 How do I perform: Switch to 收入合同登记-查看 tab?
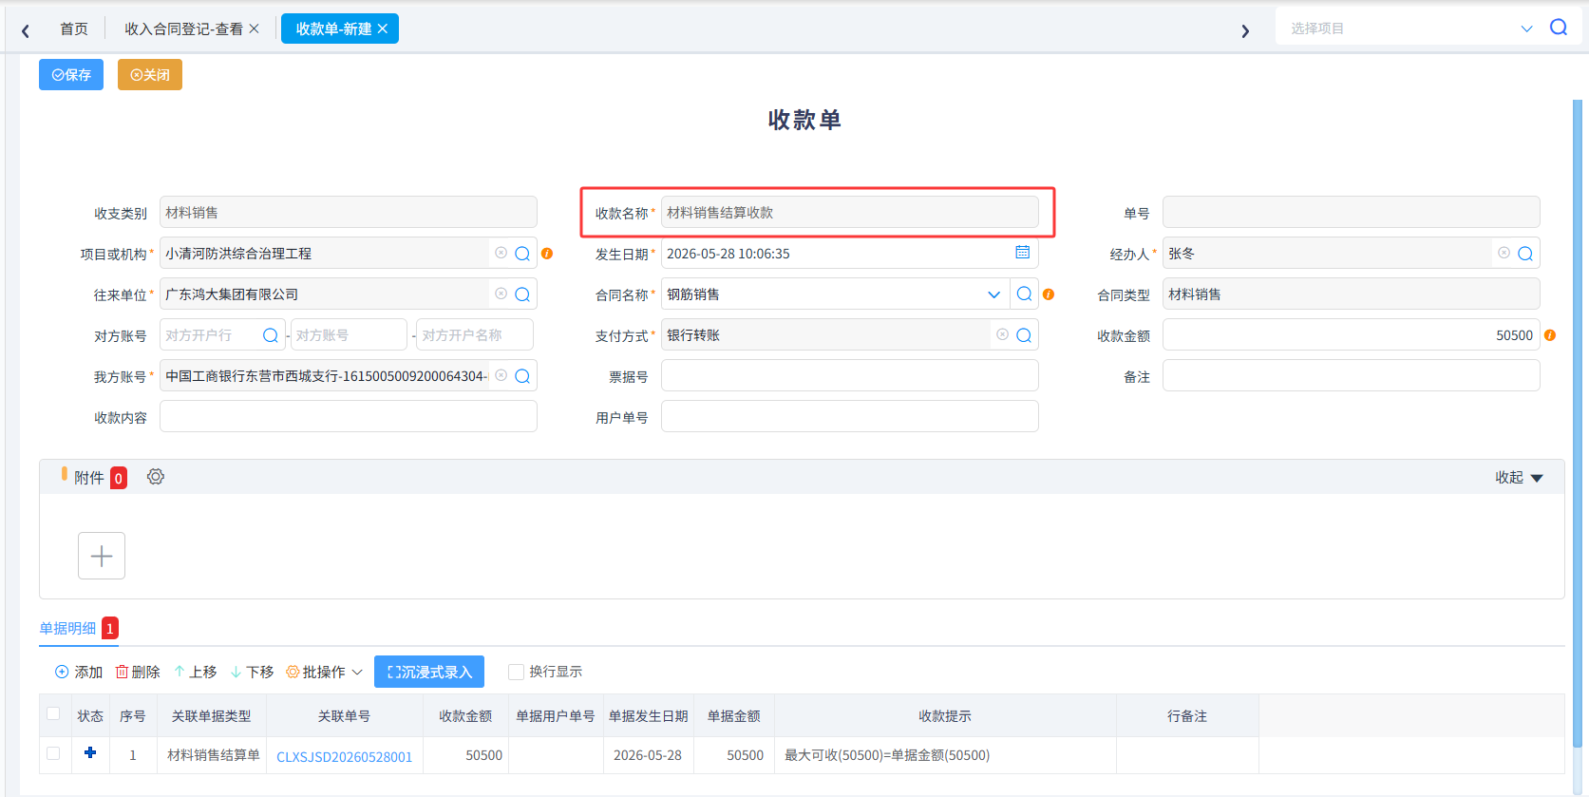(x=184, y=28)
